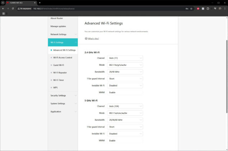
Task: Bookmark this page with star icon
Action: pos(191,9)
